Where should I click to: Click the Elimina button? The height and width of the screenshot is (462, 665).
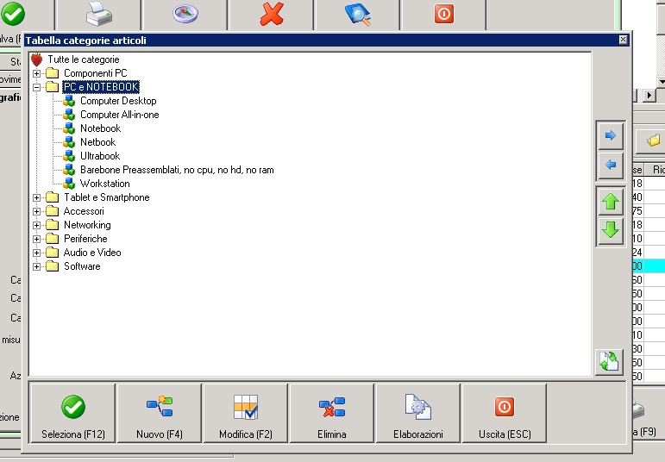[x=332, y=413]
